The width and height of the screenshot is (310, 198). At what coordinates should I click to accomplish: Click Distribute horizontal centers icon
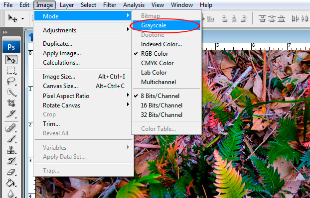pyautogui.click(x=305, y=19)
